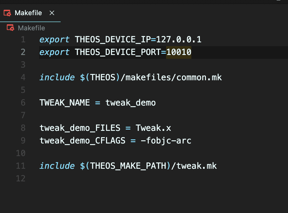
Task: Click line number 9 in gutter
Action: coord(23,141)
